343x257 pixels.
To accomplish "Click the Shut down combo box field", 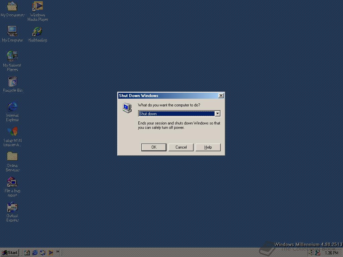I will pyautogui.click(x=179, y=114).
